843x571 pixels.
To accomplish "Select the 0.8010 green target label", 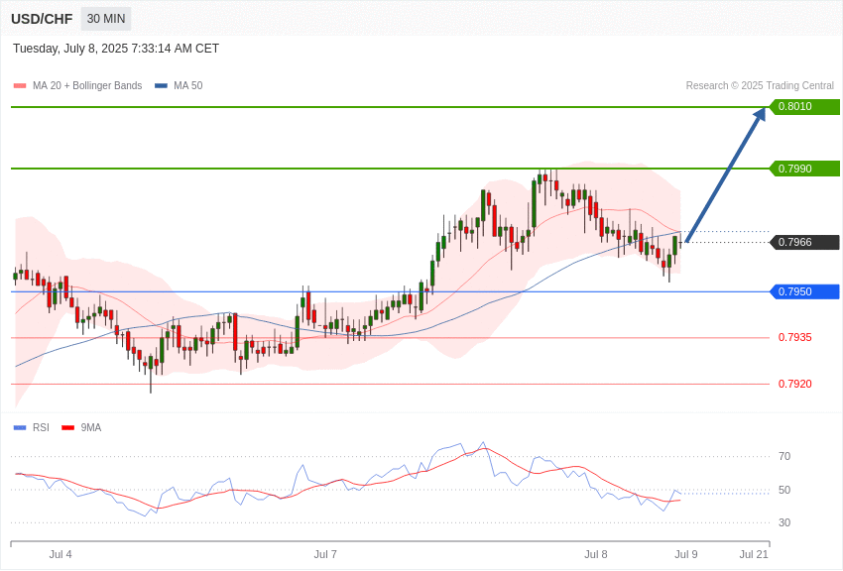I will pos(805,106).
